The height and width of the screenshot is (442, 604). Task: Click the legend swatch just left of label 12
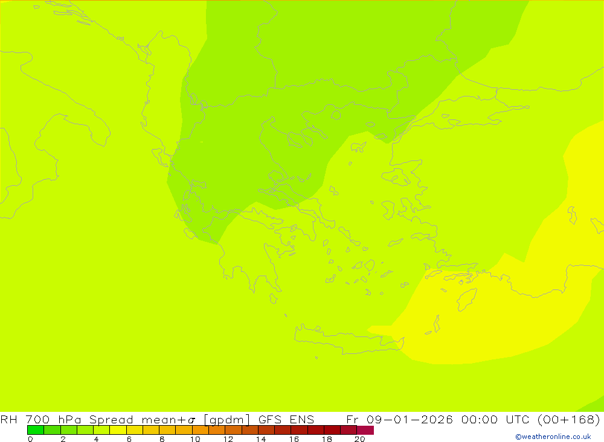(217, 430)
